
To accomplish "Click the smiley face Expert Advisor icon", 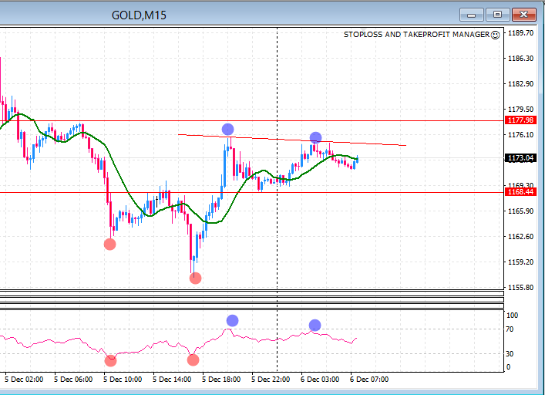I will [495, 34].
